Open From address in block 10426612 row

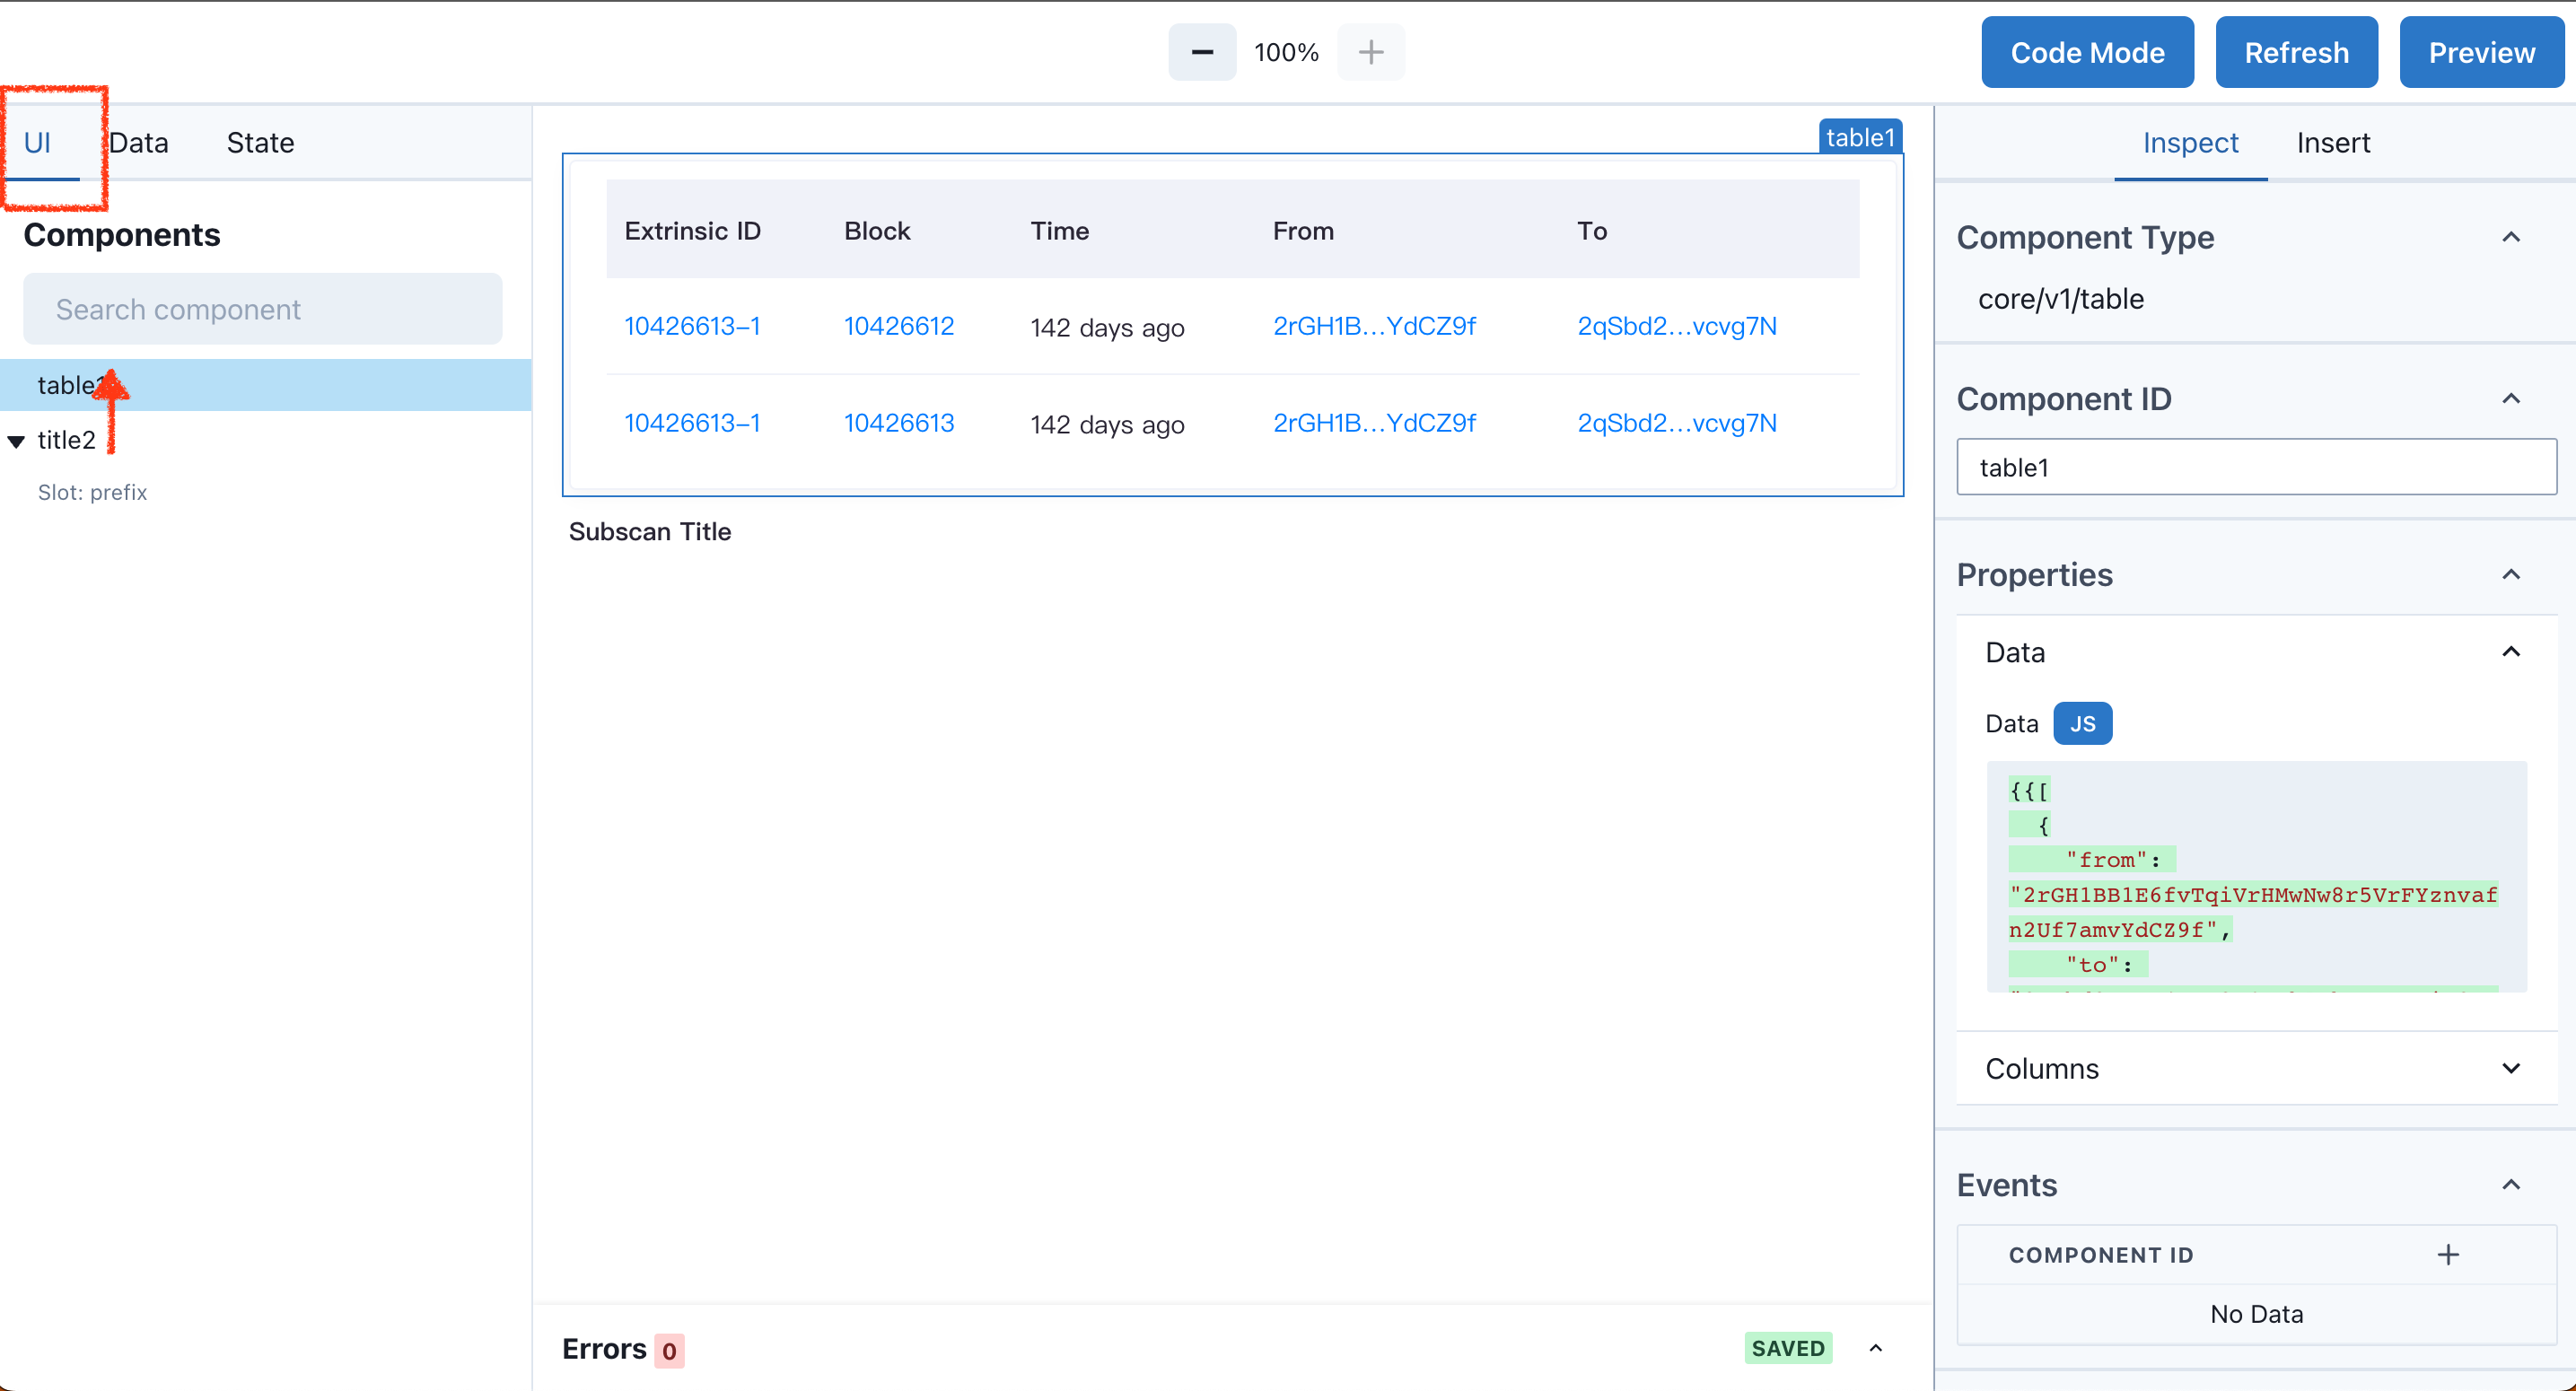1374,326
